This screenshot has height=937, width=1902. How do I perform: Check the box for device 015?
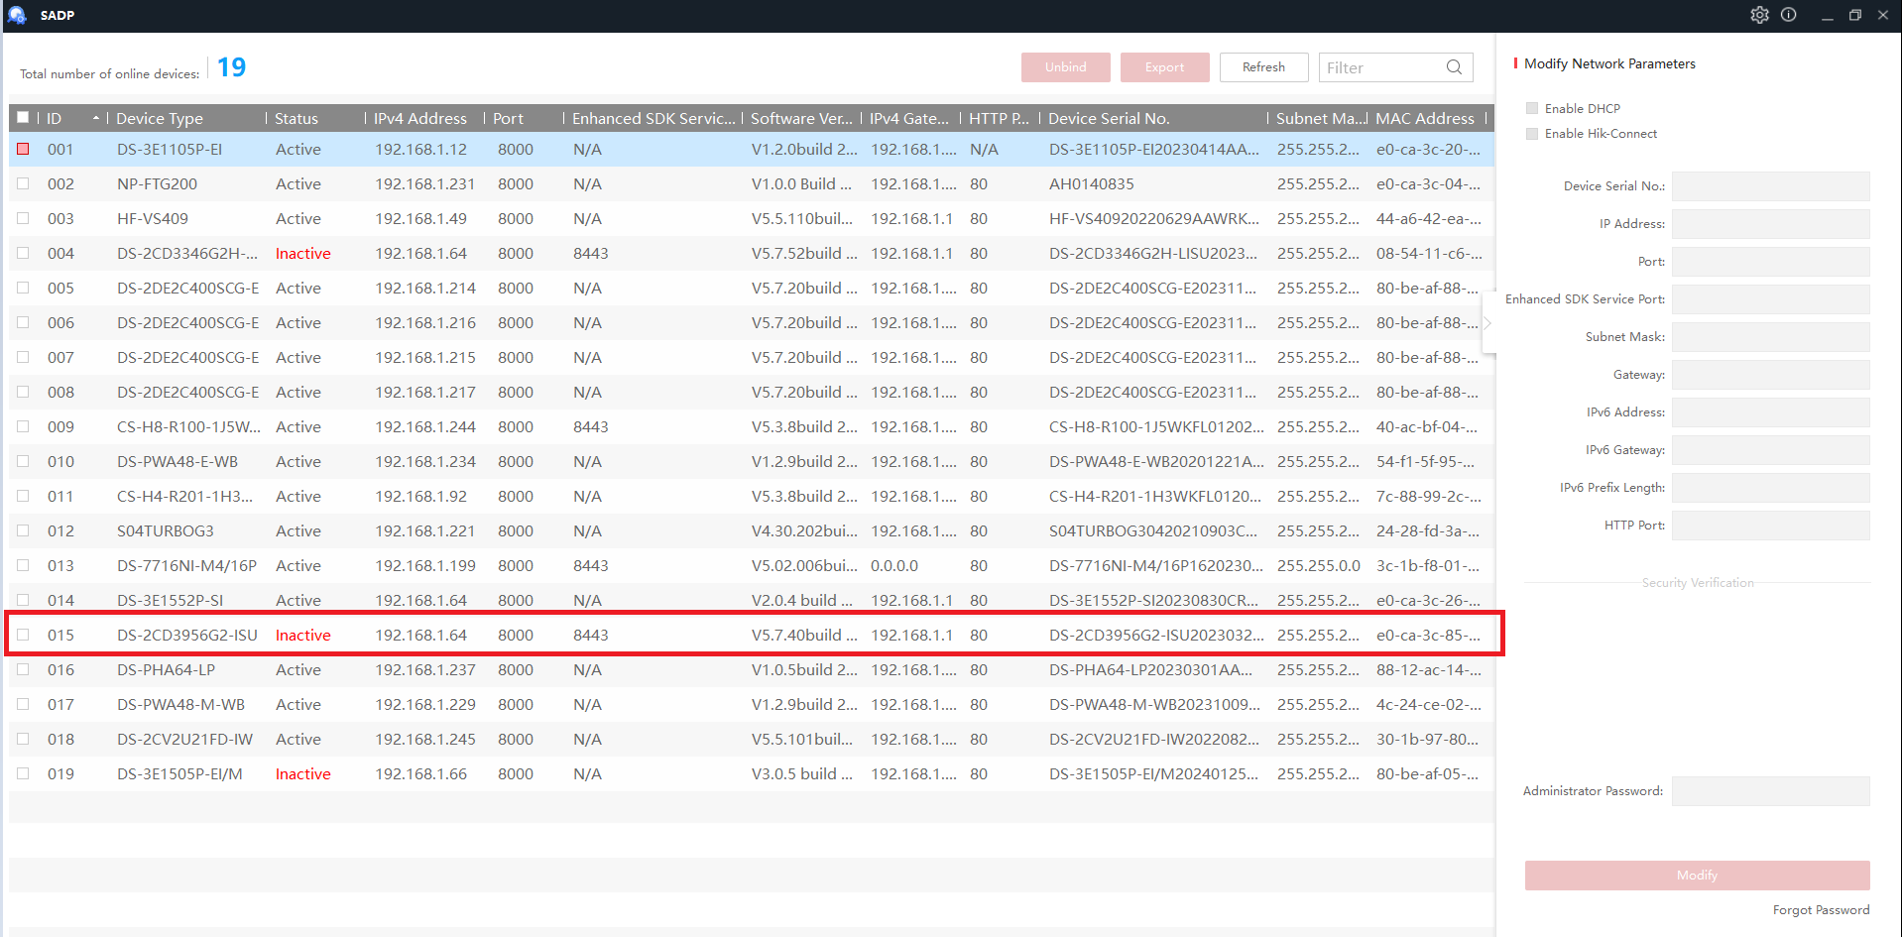coord(23,635)
